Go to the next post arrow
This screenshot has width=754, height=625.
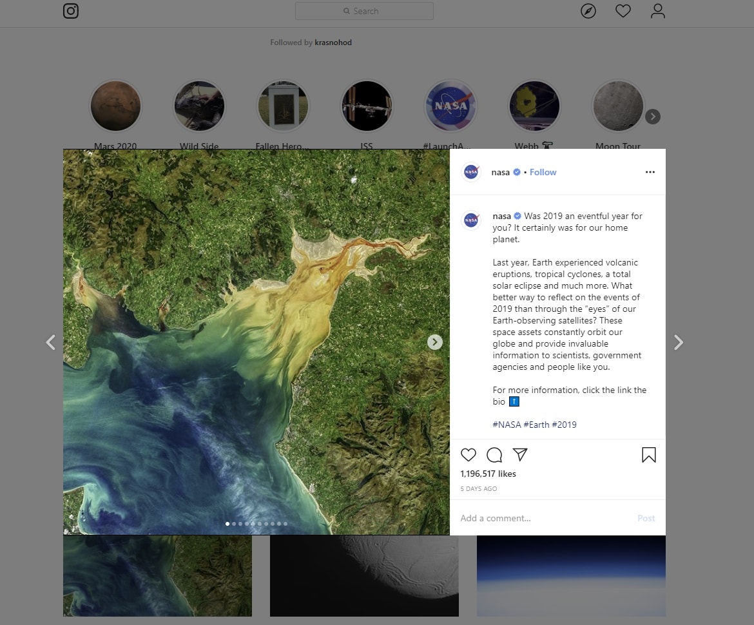tap(678, 342)
